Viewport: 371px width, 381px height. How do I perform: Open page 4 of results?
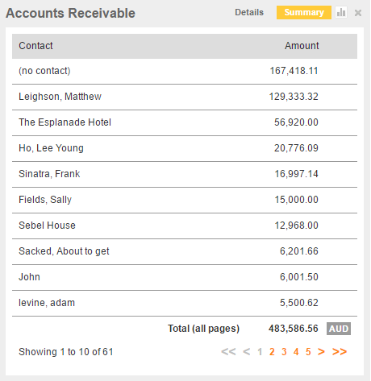pyautogui.click(x=296, y=351)
